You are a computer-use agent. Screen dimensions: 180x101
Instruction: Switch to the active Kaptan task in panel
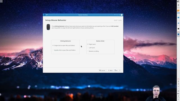point(178,34)
